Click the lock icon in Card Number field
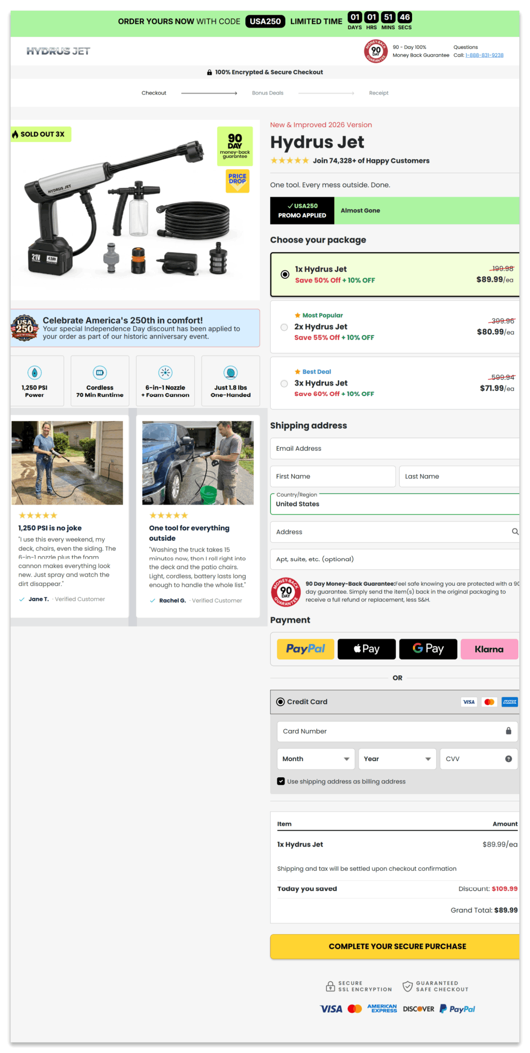 point(508,731)
